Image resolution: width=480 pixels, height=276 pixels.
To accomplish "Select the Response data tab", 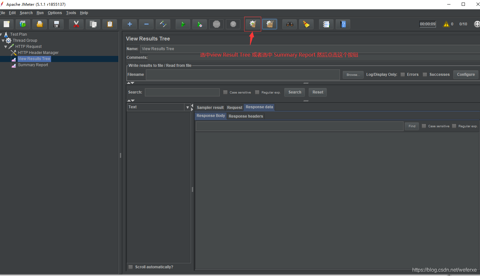I will 259,107.
